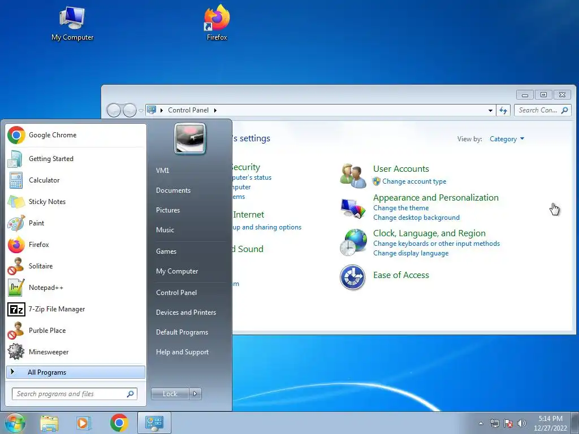Click Clock, Language, and Region globe icon

point(353,242)
